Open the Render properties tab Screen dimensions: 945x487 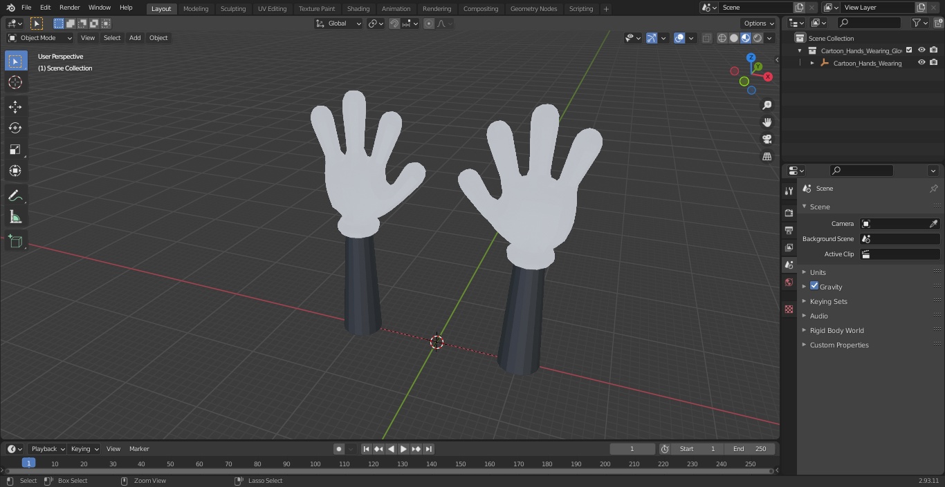(x=789, y=213)
